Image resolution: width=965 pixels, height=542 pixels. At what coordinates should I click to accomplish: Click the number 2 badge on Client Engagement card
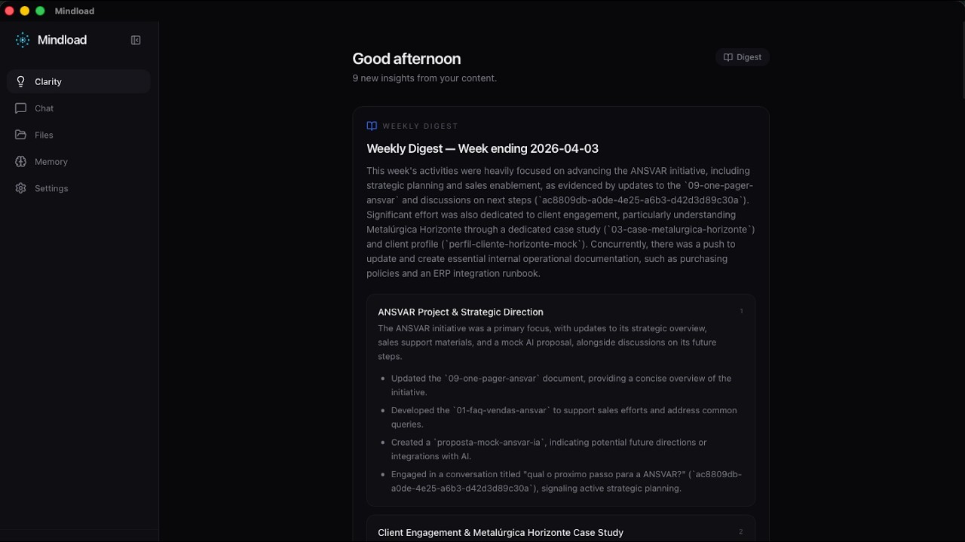pyautogui.click(x=740, y=531)
